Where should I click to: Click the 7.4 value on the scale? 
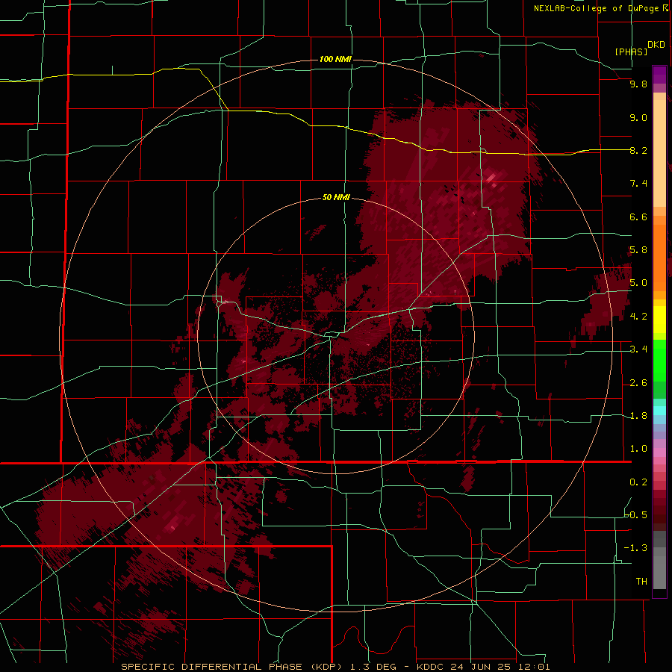click(638, 184)
